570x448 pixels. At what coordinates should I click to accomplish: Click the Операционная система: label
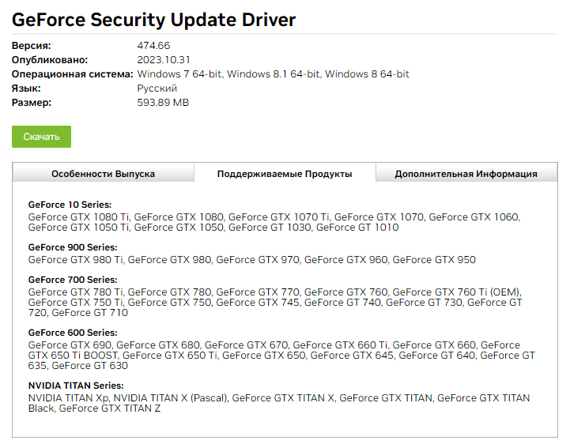[73, 73]
